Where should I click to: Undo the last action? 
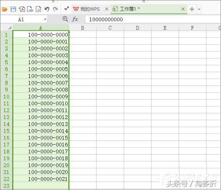tap(47, 9)
